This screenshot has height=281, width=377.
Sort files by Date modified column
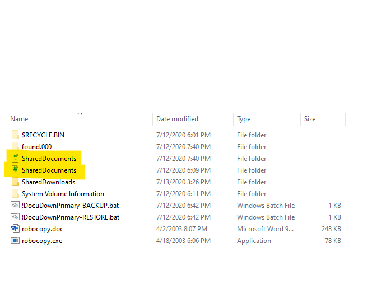pos(177,119)
